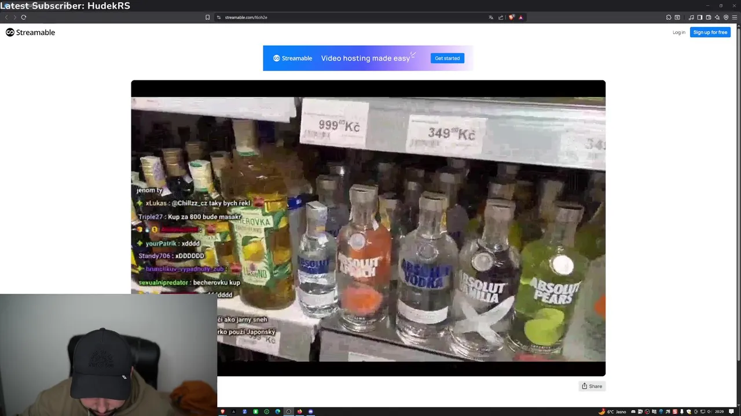This screenshot has width=741, height=416.
Task: Open the Brave Wallet icon
Action: 709,17
